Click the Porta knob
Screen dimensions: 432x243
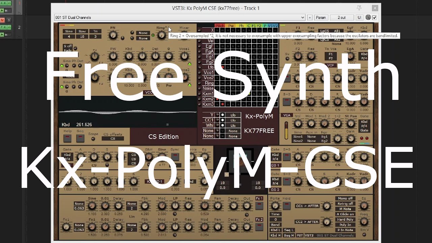click(x=275, y=206)
